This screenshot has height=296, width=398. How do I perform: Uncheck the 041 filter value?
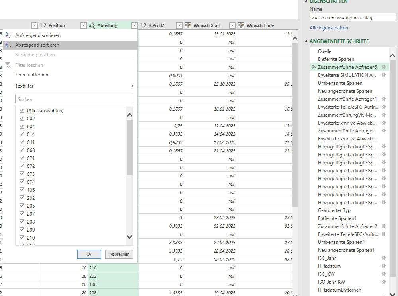click(22, 142)
